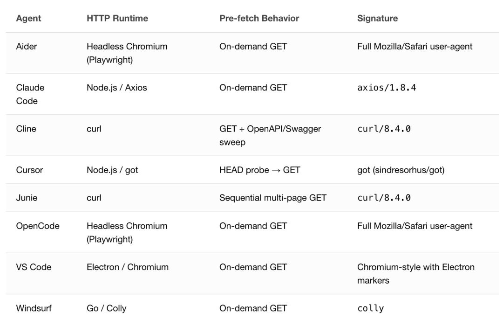503x326 pixels.
Task: Click the HEAD probe → GET cell
Action: [x=260, y=170]
